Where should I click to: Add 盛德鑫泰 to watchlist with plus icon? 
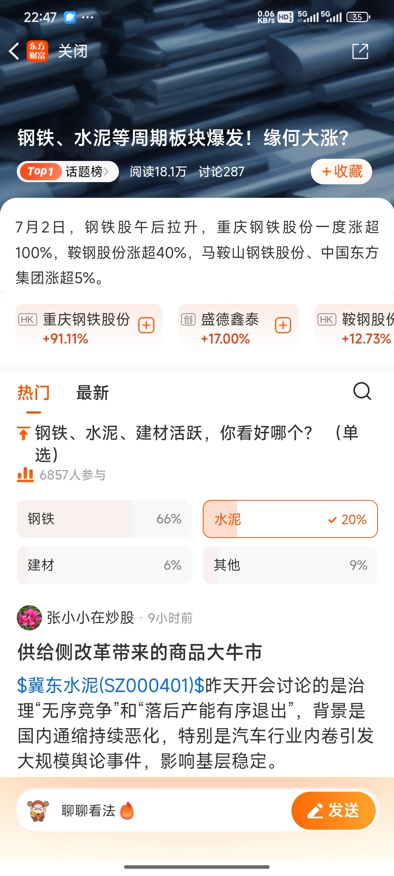(283, 325)
